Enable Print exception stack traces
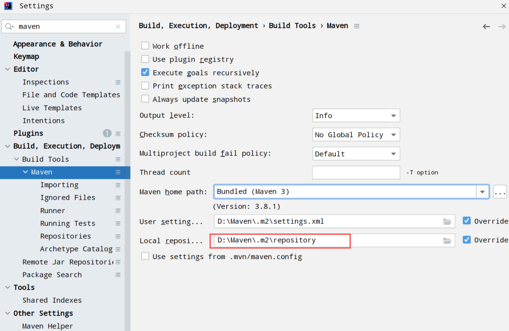509x331 pixels. (145, 86)
